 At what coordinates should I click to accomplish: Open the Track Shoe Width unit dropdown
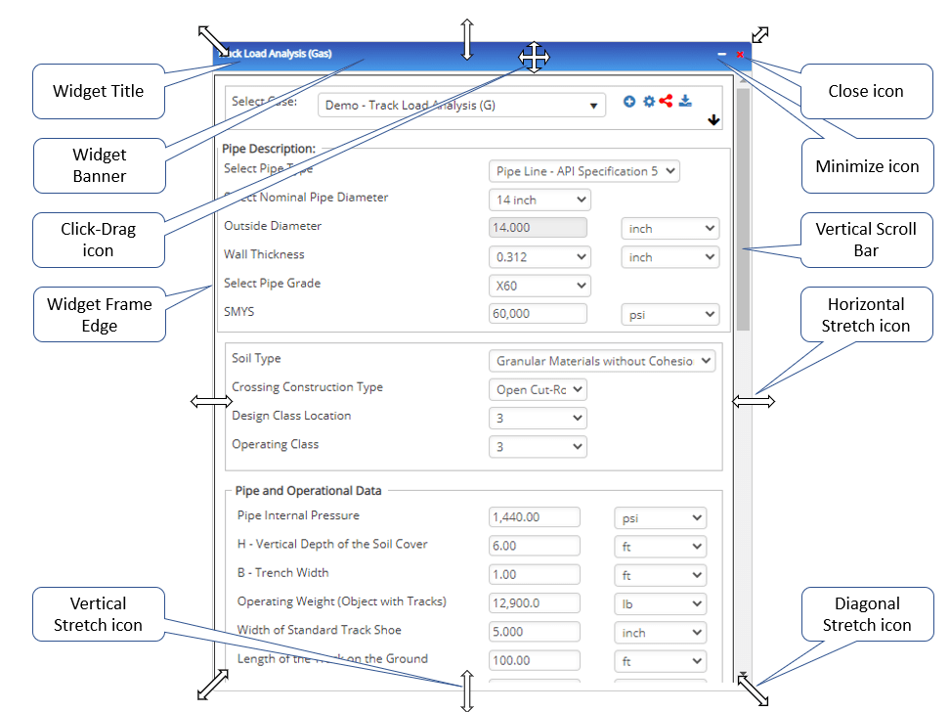660,633
